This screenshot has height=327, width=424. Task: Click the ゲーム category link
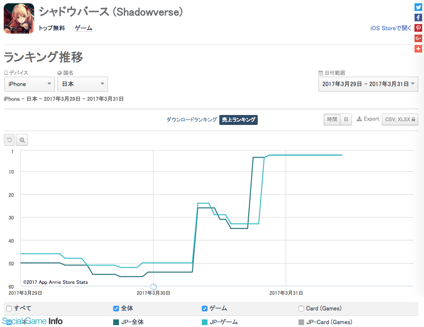coord(83,28)
